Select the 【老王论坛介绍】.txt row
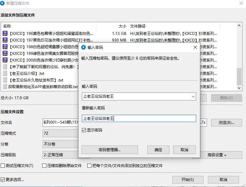 pyautogui.click(x=40, y=73)
